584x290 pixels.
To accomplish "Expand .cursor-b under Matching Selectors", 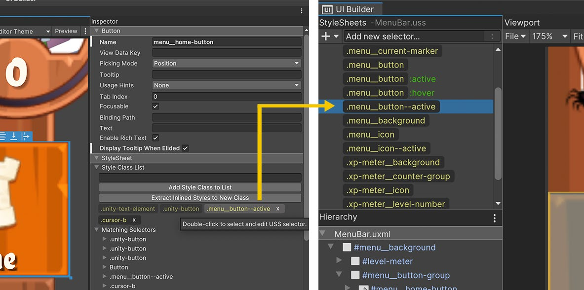I will click(105, 286).
